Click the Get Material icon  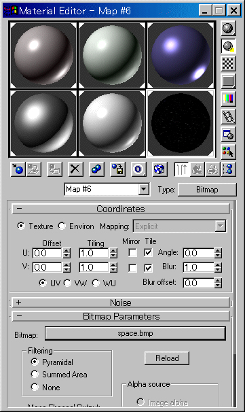tap(18, 169)
